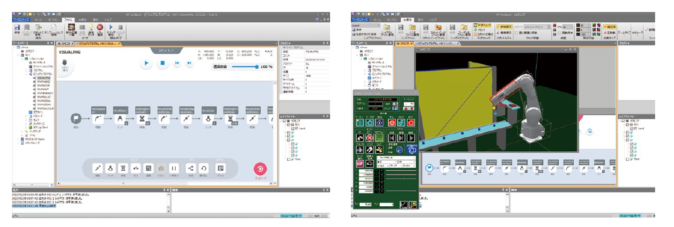Viewport: 674px width, 227px height.
Task: Expand プログラム node in right window tree
Action: pos(365,70)
